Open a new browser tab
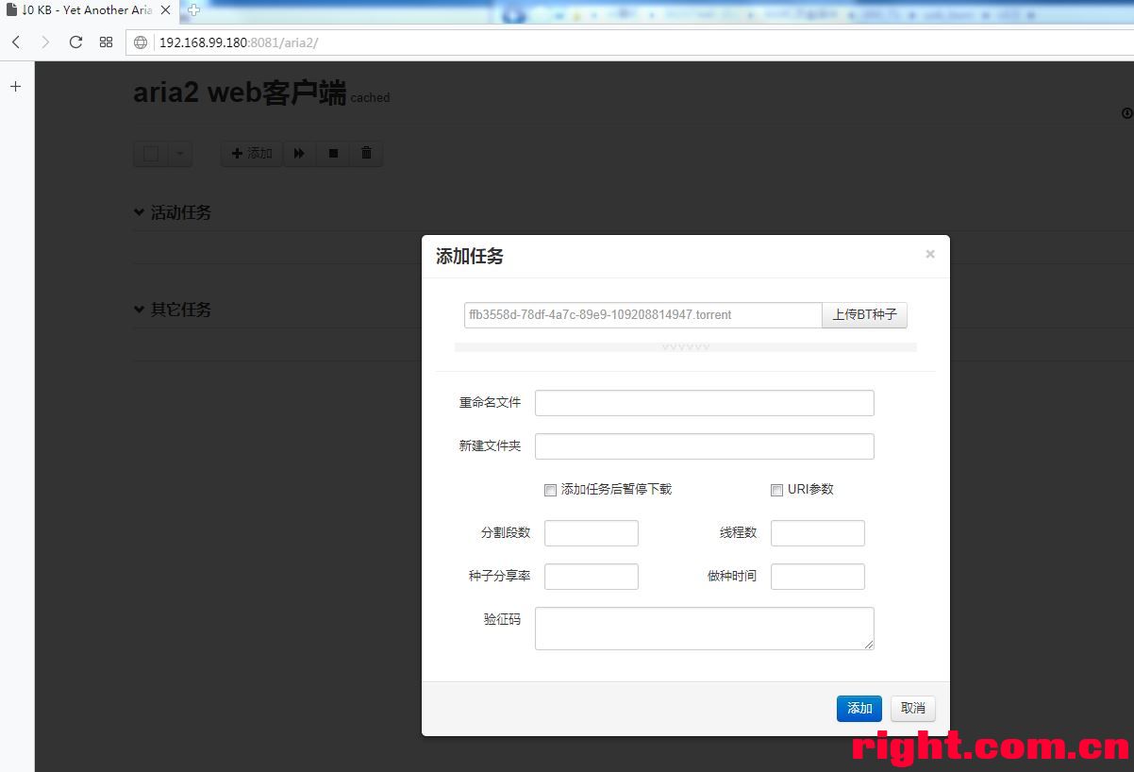The image size is (1134, 772). click(194, 10)
